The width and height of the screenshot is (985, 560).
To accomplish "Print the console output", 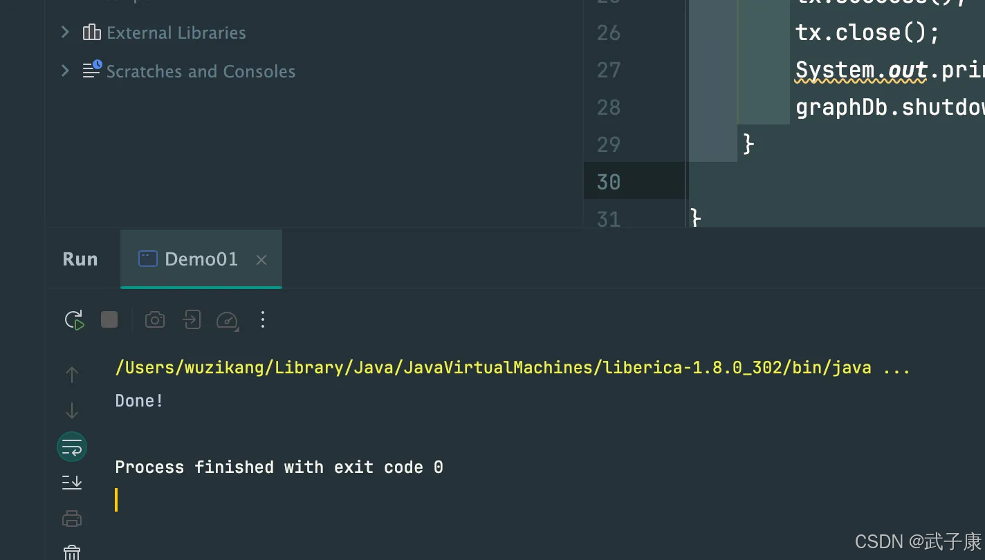I will point(72,518).
